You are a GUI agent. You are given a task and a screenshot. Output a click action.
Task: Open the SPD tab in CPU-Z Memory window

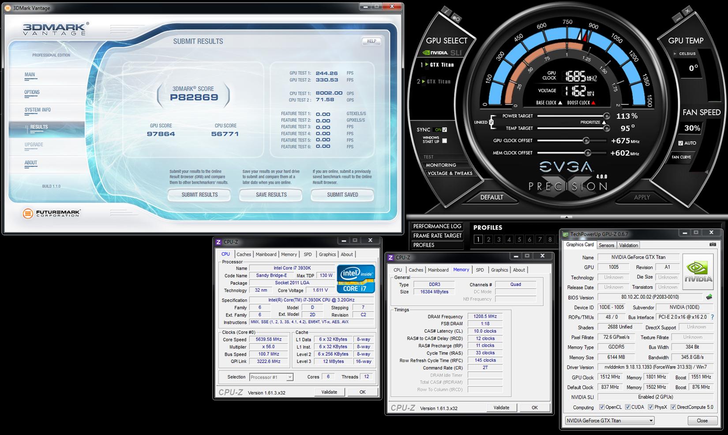tap(480, 270)
